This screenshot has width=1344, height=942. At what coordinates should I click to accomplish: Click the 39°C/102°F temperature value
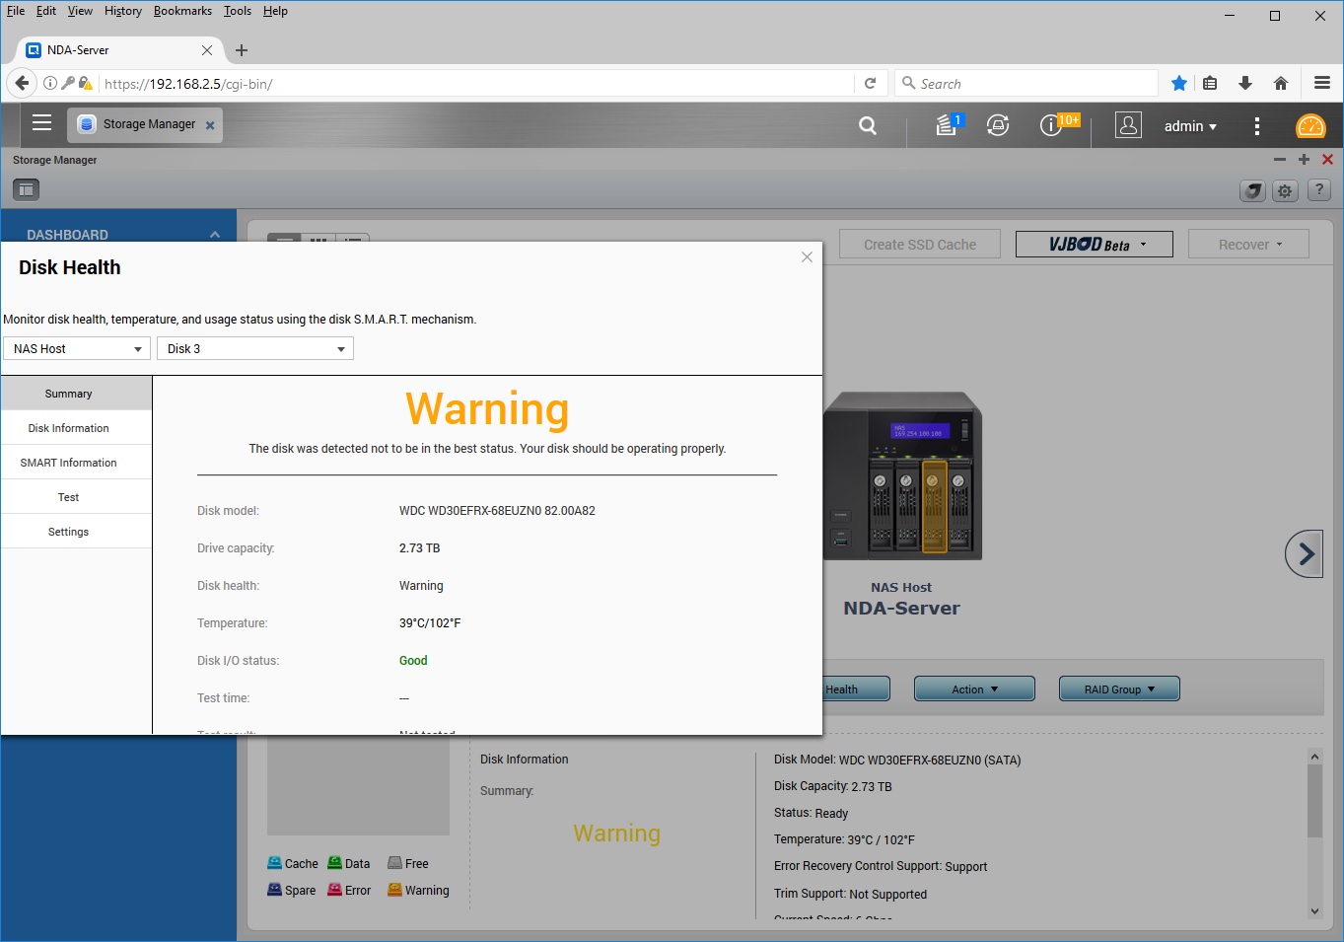[x=430, y=623]
